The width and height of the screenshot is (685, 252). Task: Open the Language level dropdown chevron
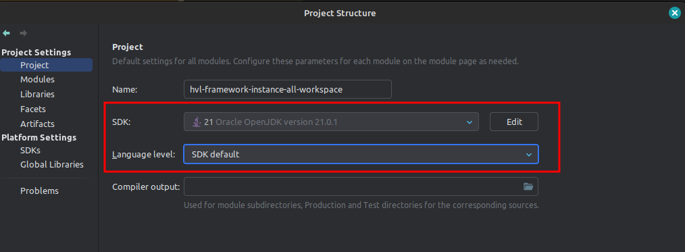point(529,155)
